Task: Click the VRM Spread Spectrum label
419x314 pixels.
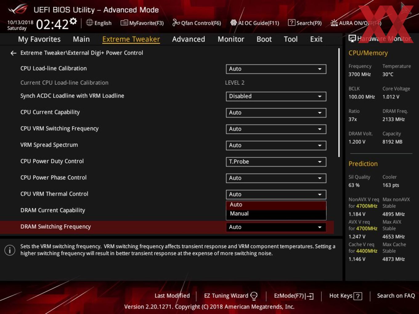Action: [49, 145]
